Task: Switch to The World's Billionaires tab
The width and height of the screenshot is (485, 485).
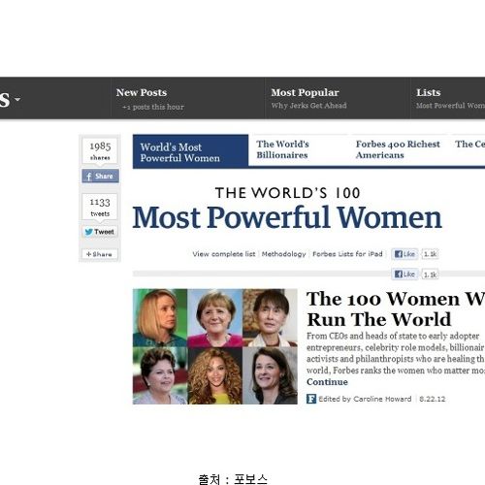Action: (x=282, y=149)
